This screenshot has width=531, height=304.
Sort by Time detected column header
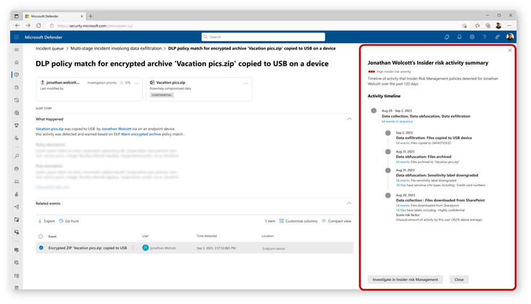point(207,236)
